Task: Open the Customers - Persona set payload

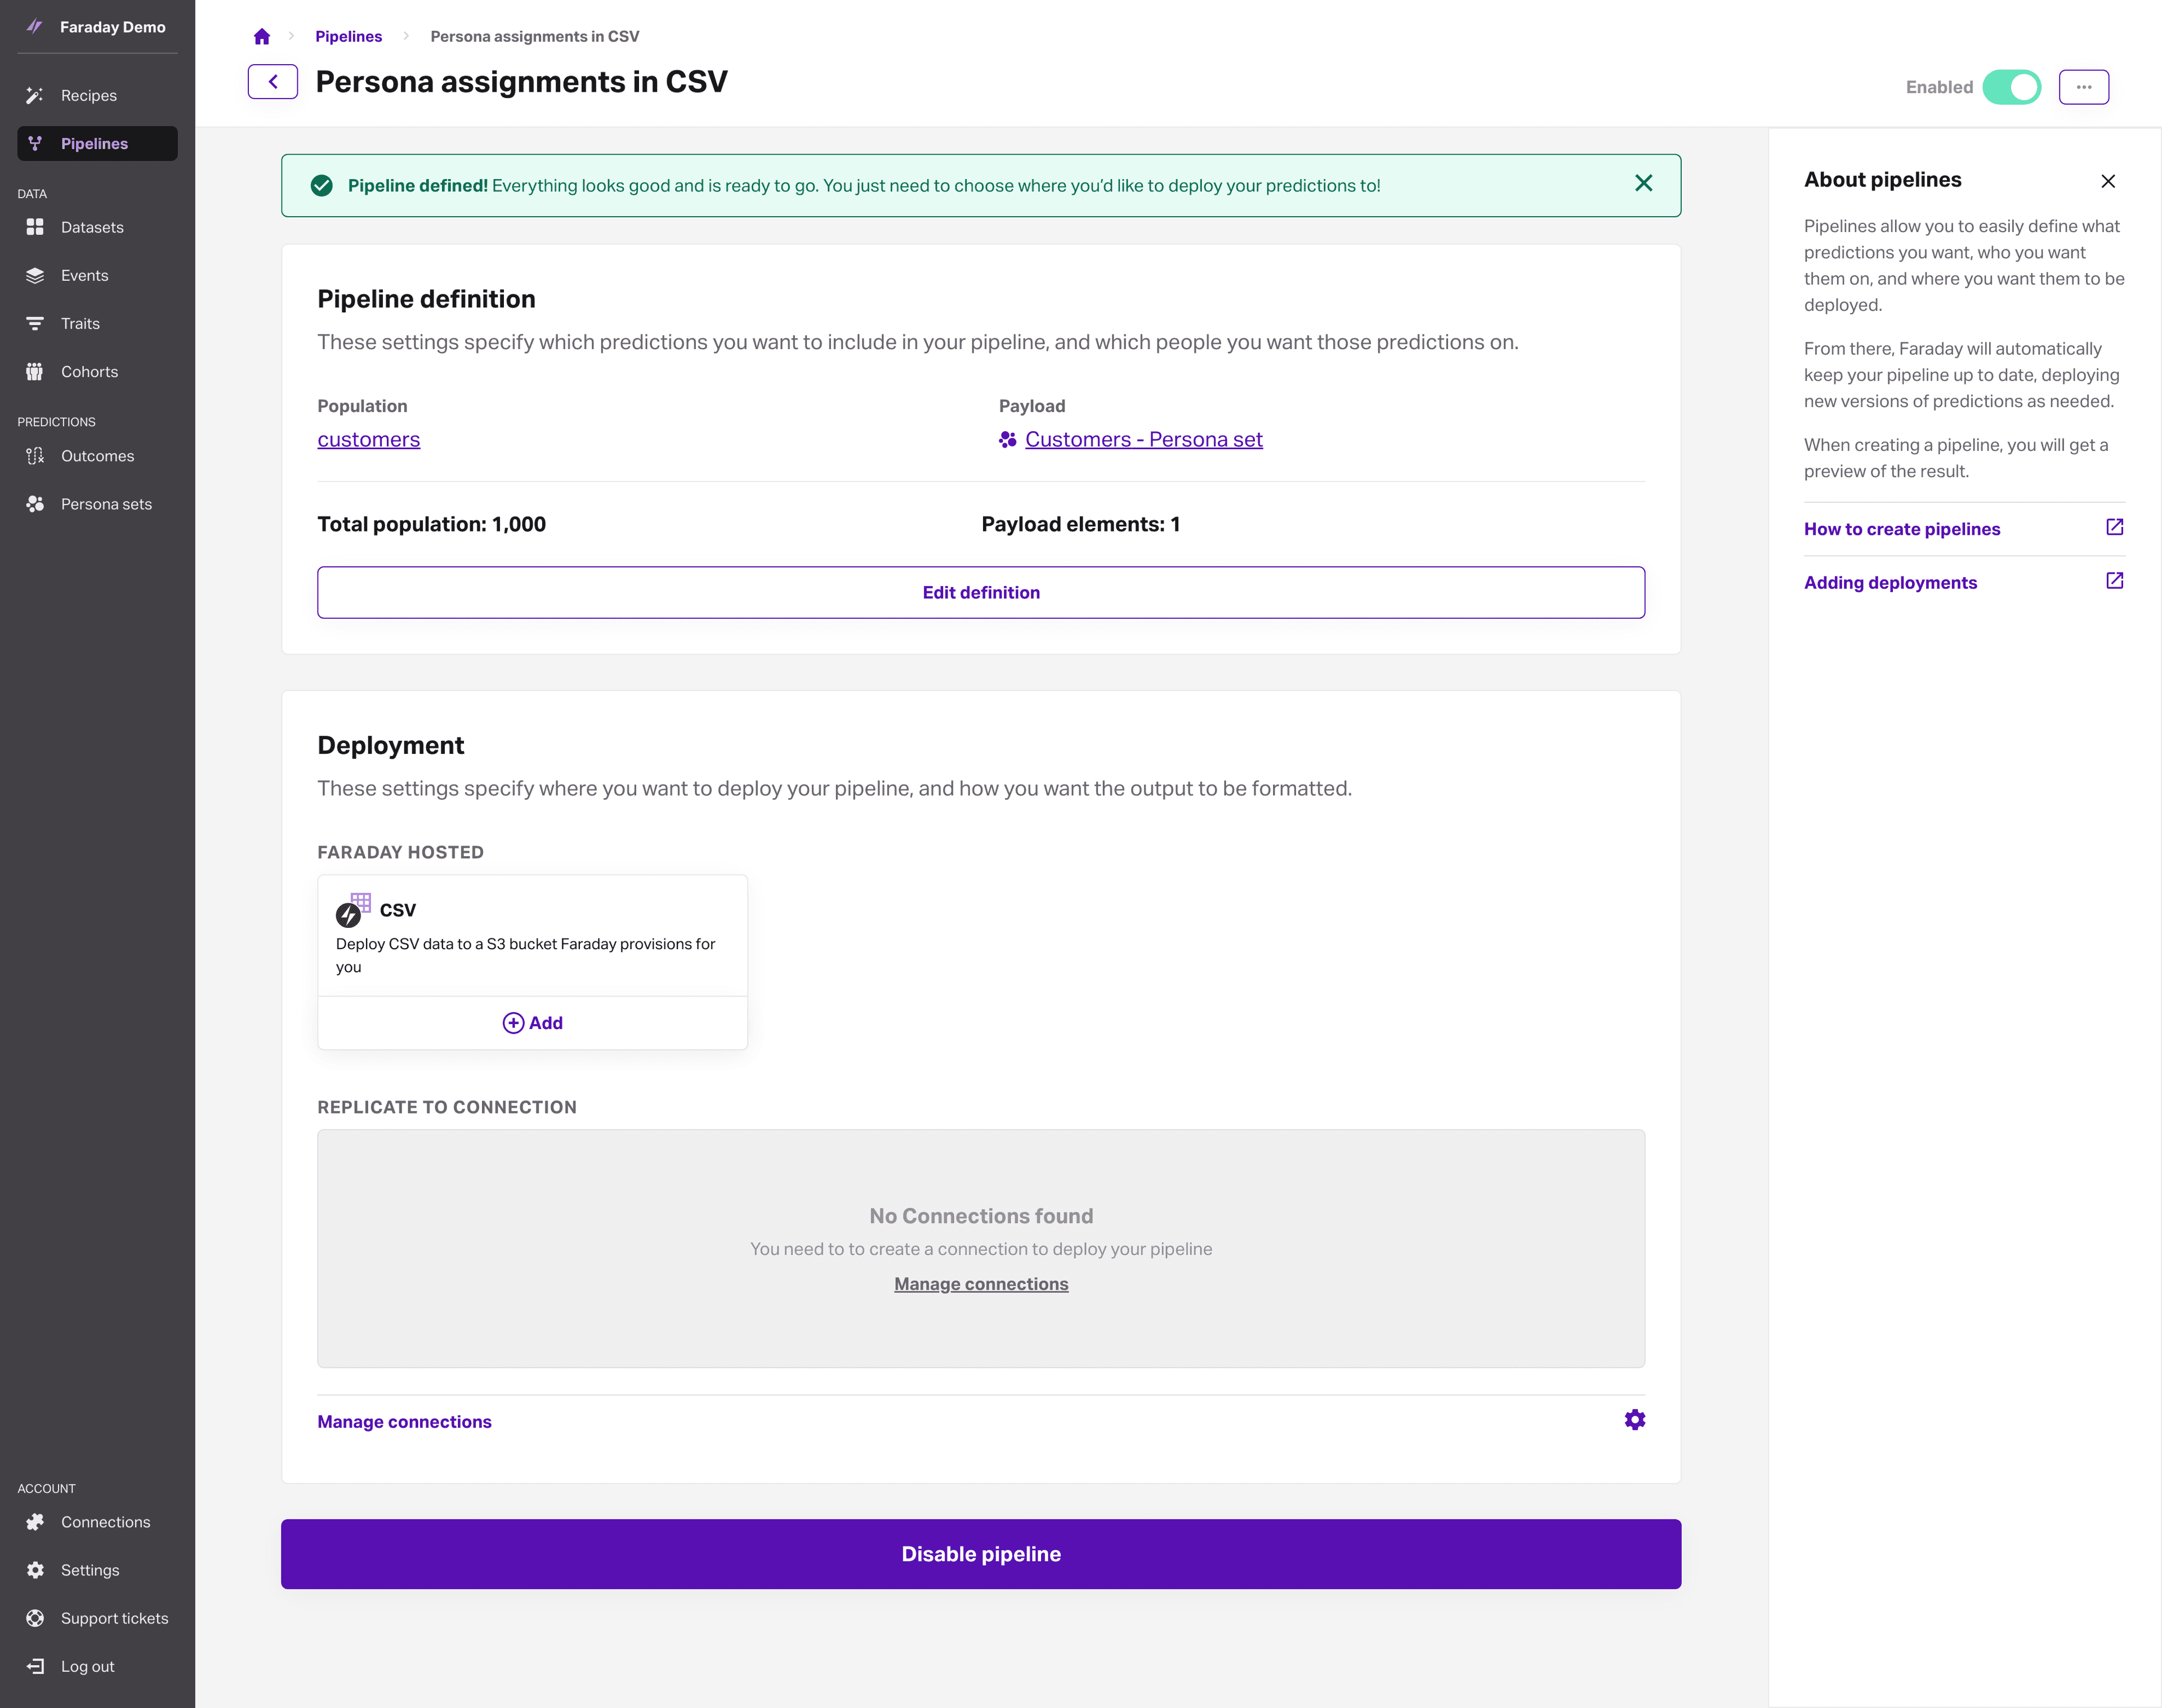Action: (x=1143, y=440)
